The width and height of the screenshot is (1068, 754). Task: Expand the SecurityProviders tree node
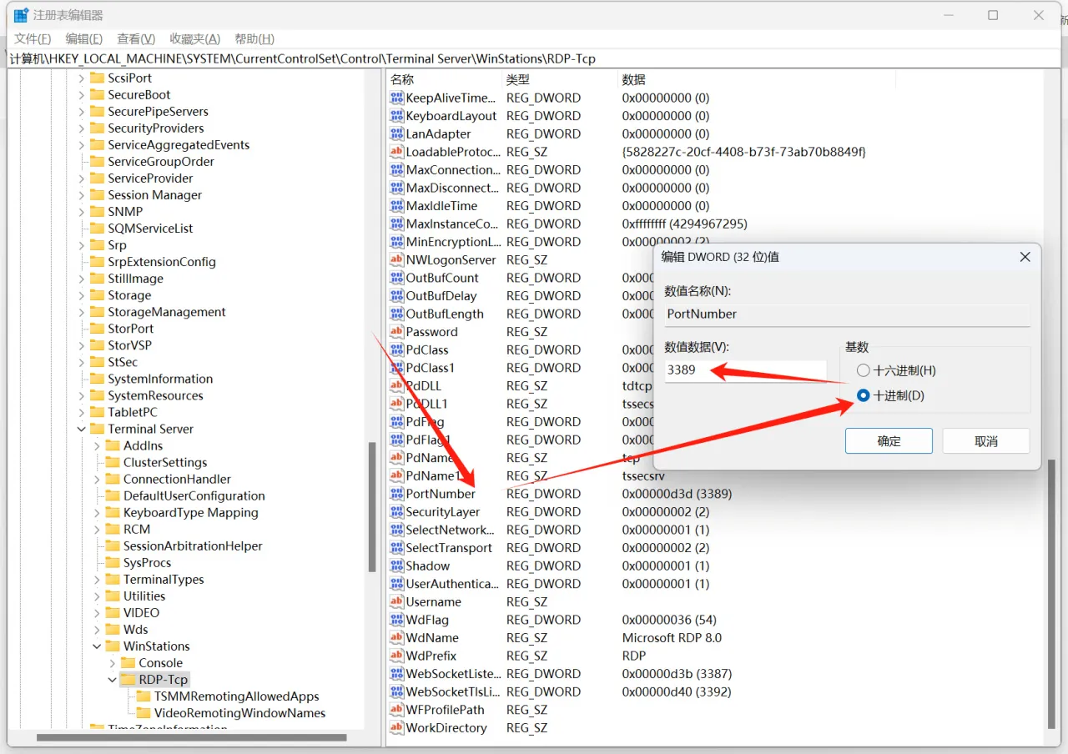tap(81, 128)
